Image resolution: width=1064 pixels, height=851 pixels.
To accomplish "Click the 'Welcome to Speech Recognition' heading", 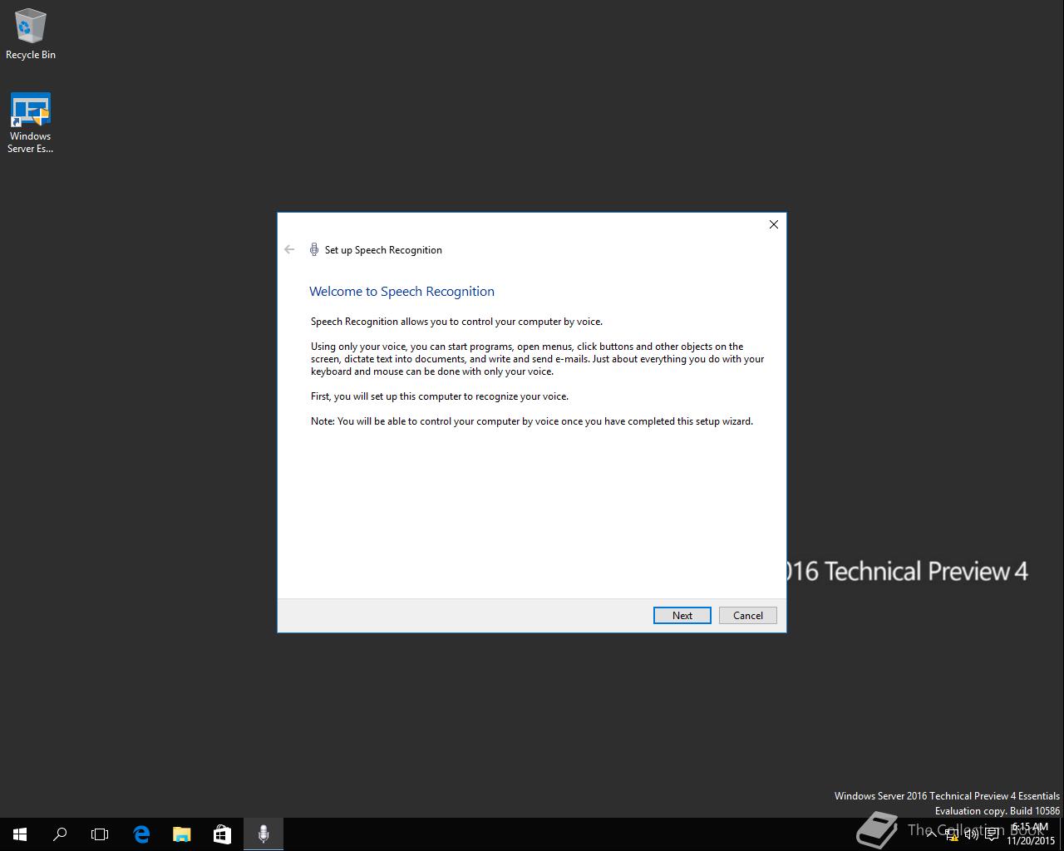I will (401, 292).
